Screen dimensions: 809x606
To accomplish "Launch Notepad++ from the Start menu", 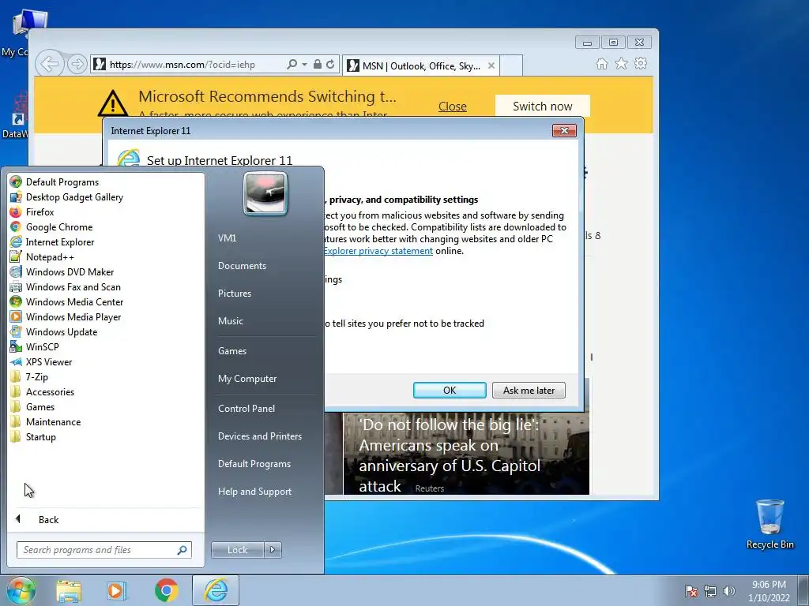I will [x=43, y=256].
